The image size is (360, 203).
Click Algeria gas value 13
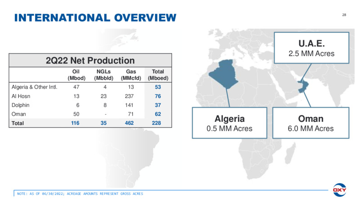[131, 87]
